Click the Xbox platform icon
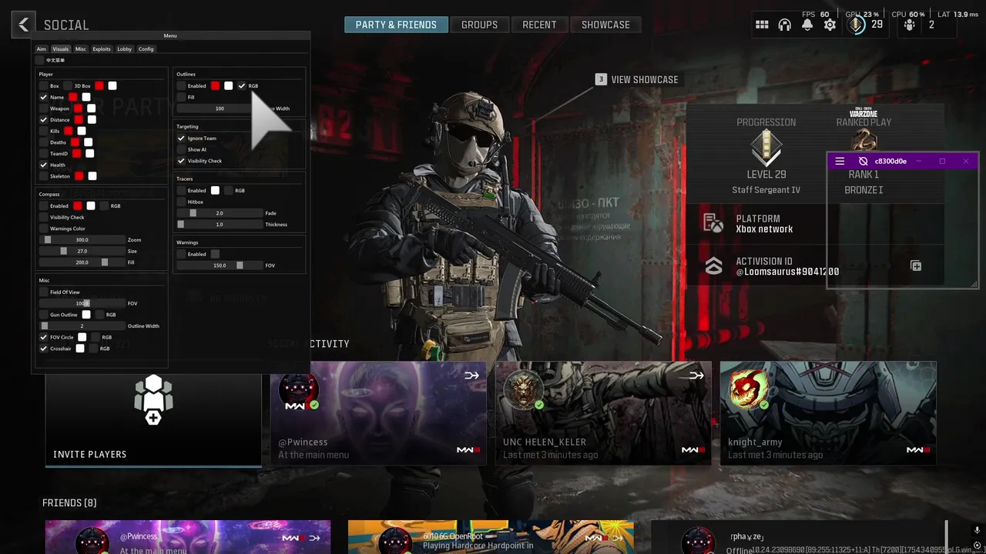The width and height of the screenshot is (986, 554). click(713, 223)
